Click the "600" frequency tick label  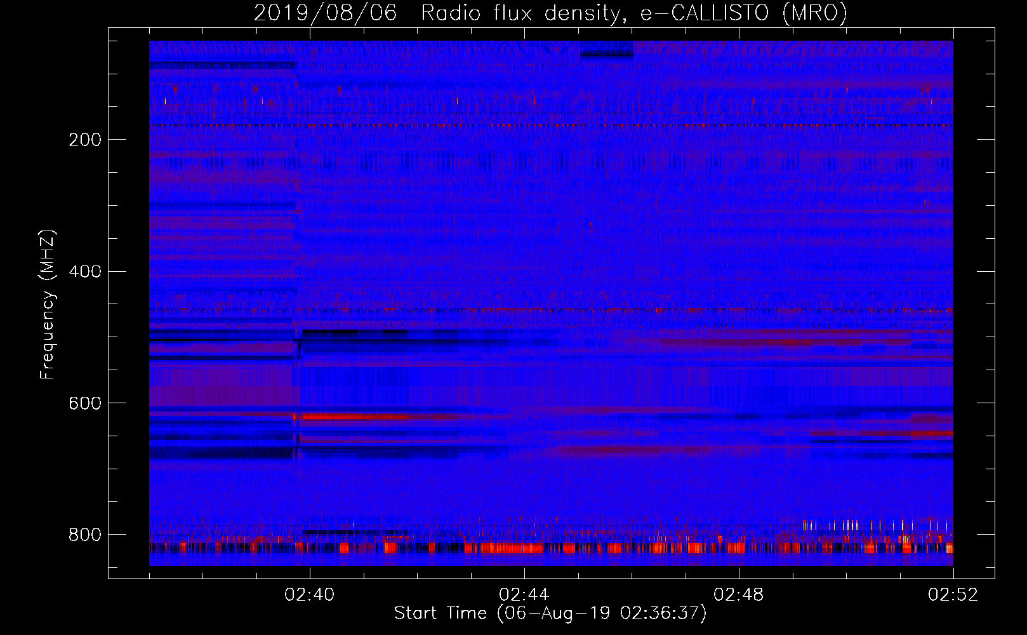tap(85, 404)
